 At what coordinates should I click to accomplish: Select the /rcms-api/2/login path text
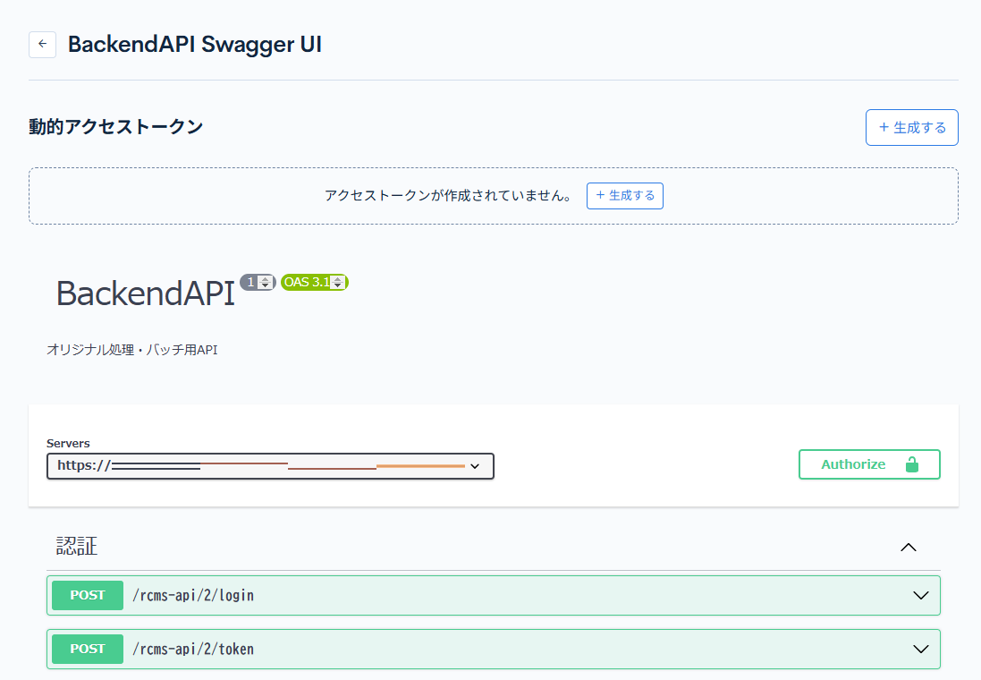(193, 595)
